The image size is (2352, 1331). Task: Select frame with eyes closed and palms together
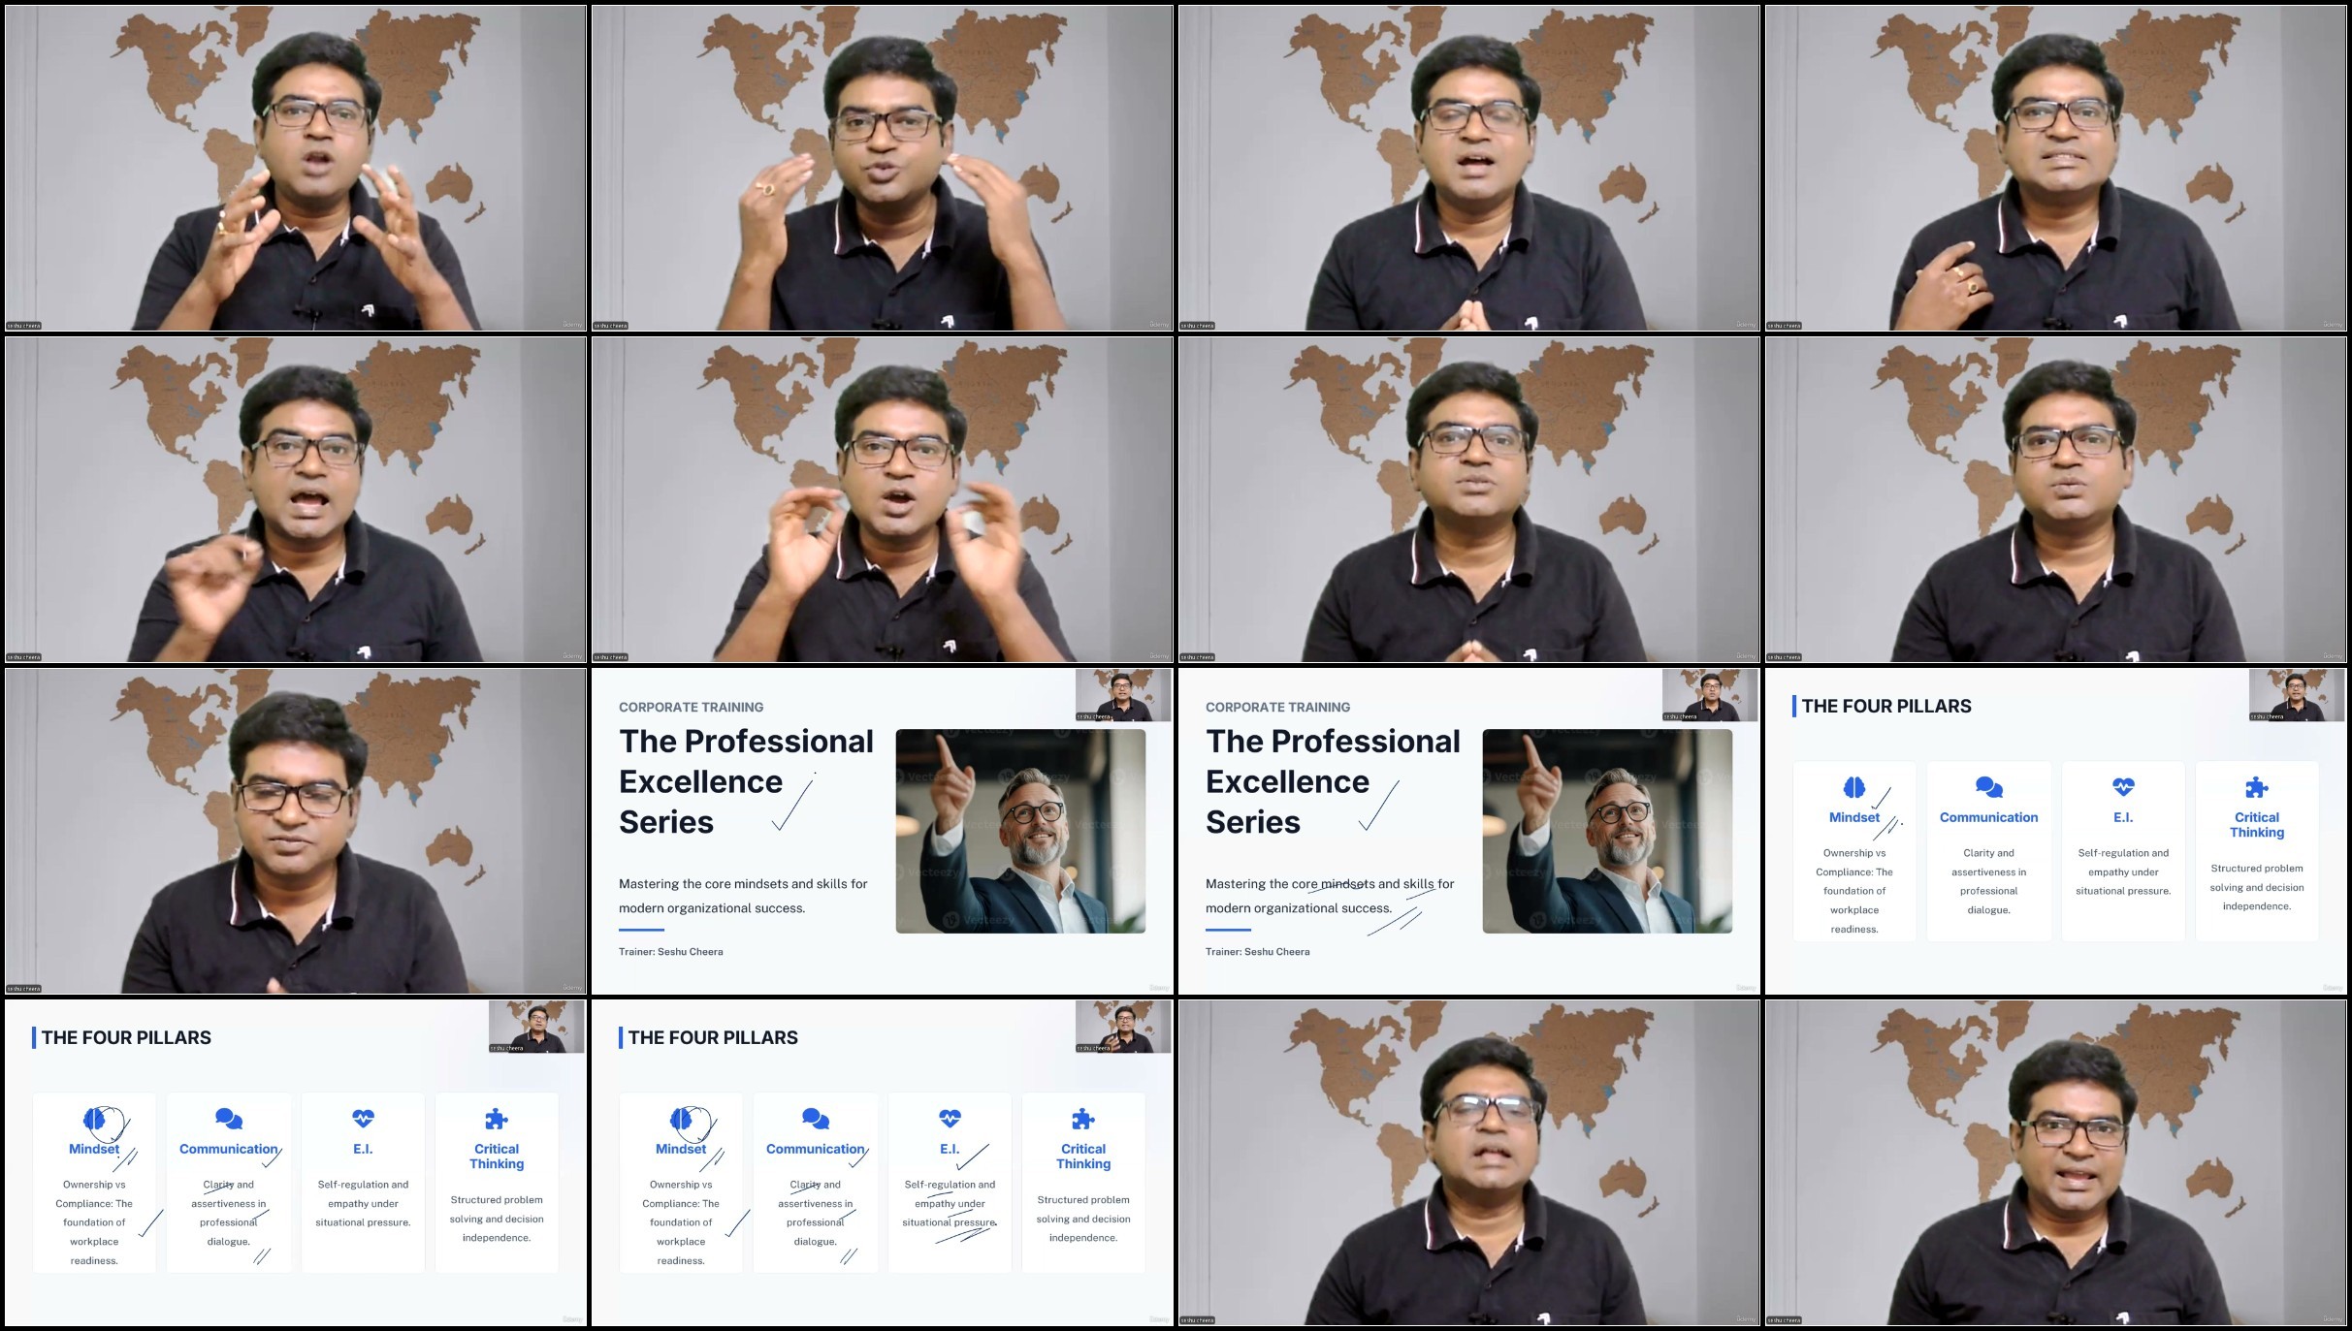(x=1468, y=168)
